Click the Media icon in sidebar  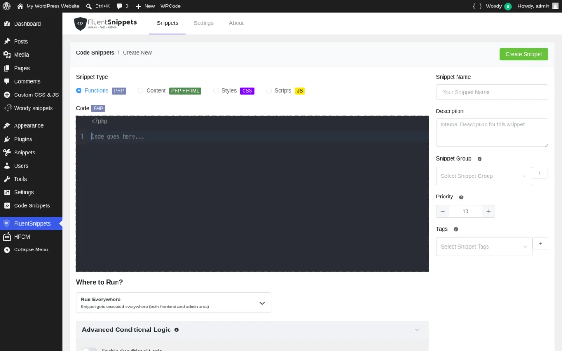point(7,55)
